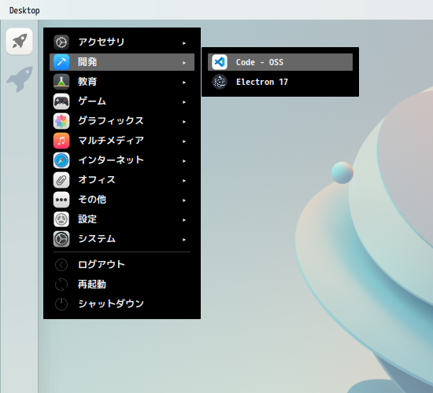433x393 pixels.
Task: Click the アクセサリ category icon
Action: pyautogui.click(x=61, y=42)
